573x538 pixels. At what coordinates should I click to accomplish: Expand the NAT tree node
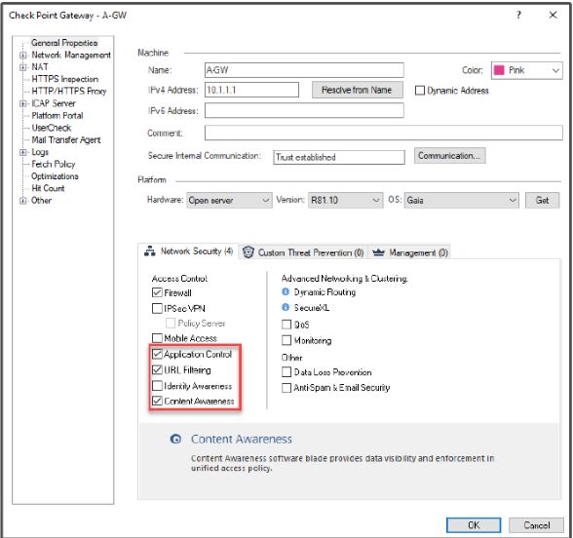23,67
